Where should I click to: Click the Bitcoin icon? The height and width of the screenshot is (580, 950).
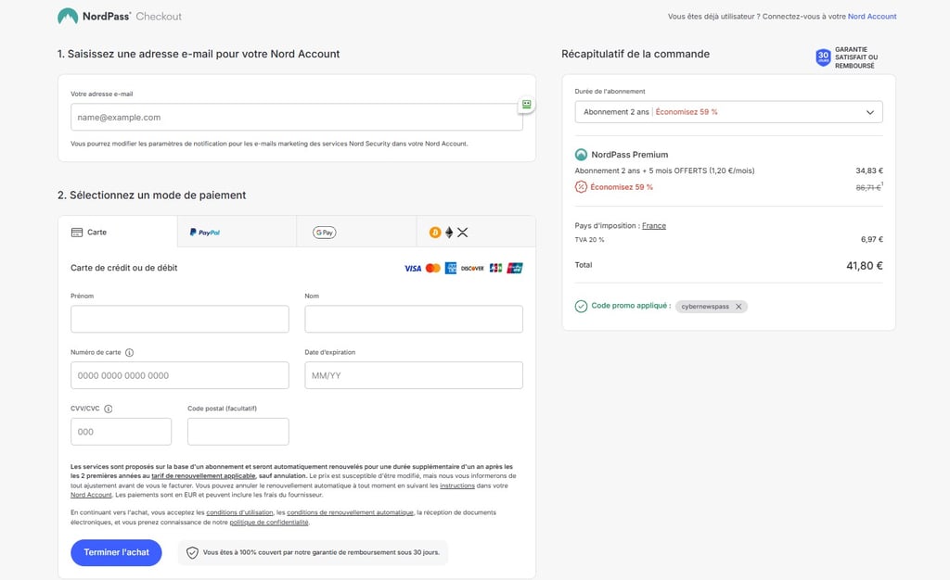point(435,233)
